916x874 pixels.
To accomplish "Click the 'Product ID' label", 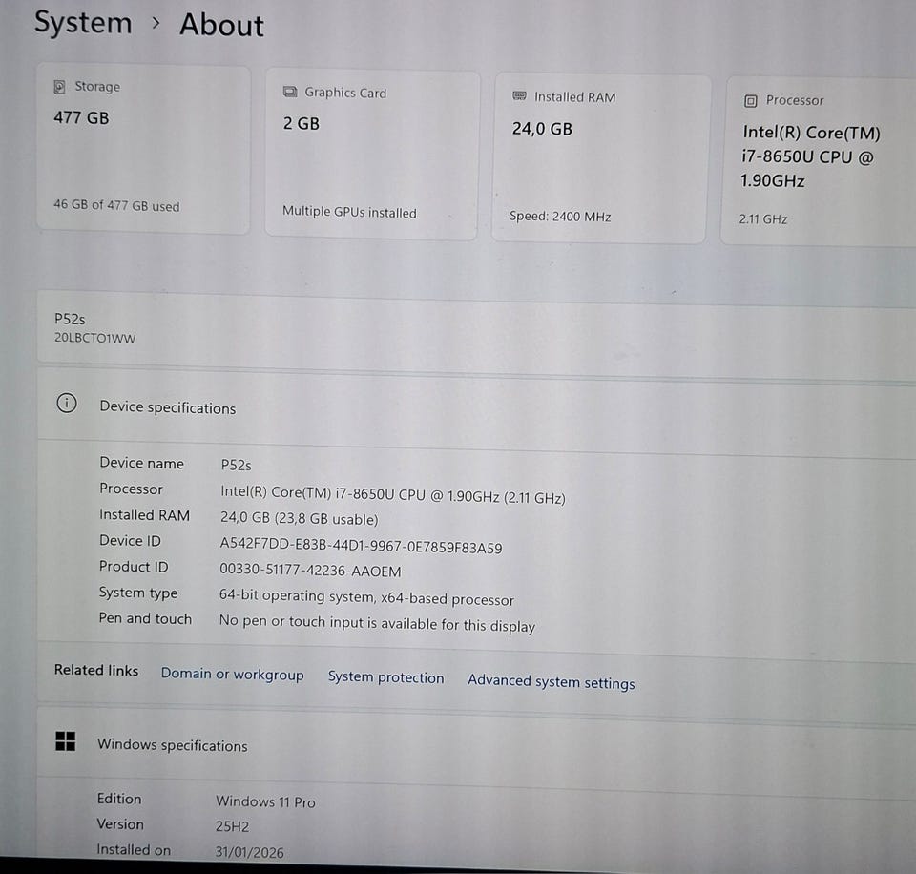I will click(x=134, y=567).
